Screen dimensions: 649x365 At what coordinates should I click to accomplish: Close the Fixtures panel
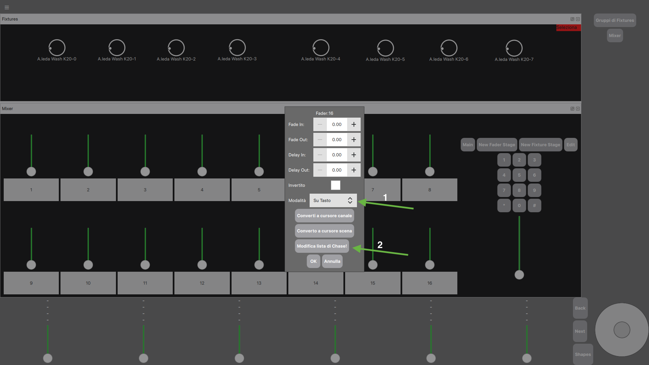pyautogui.click(x=578, y=19)
